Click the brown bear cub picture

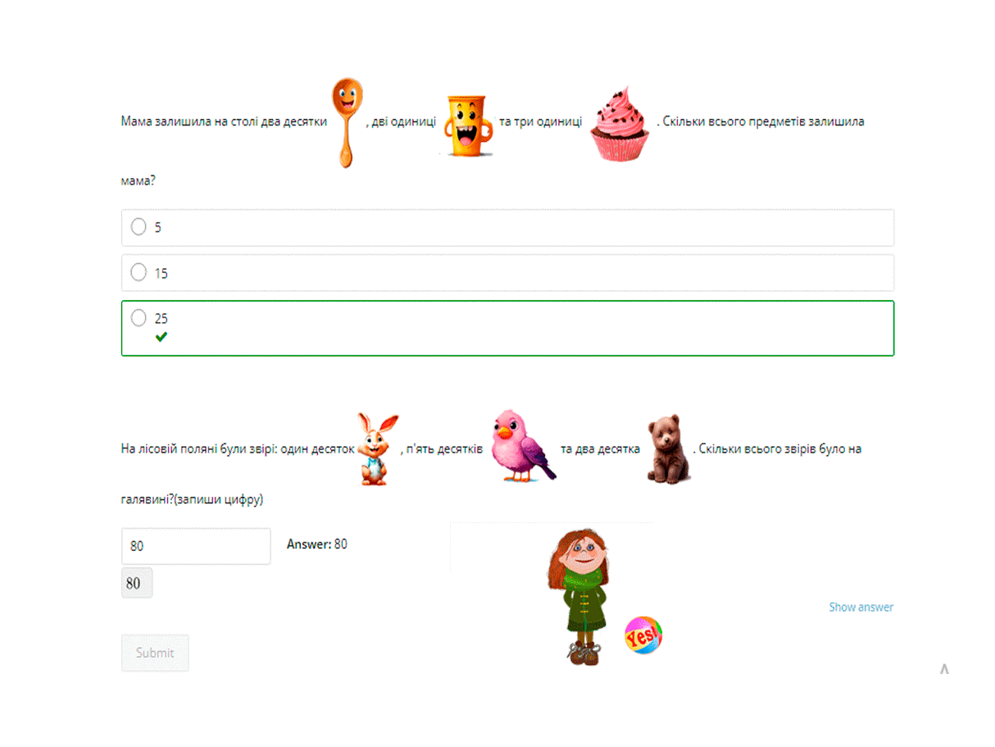point(667,448)
